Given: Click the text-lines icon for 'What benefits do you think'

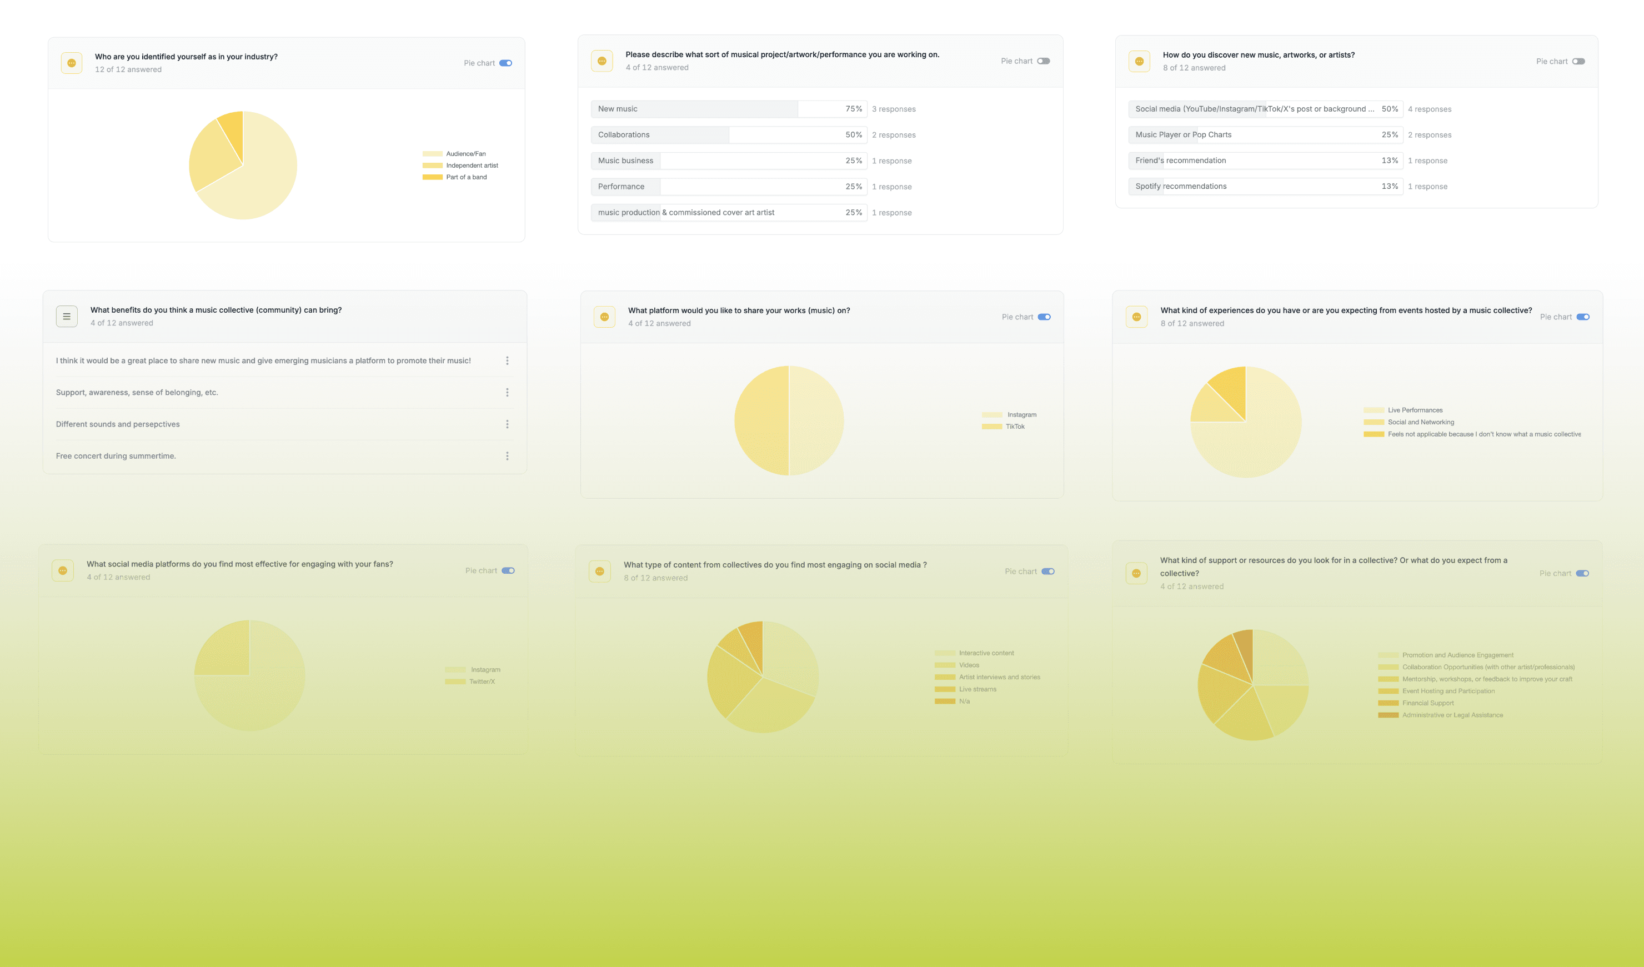Looking at the screenshot, I should pyautogui.click(x=67, y=317).
